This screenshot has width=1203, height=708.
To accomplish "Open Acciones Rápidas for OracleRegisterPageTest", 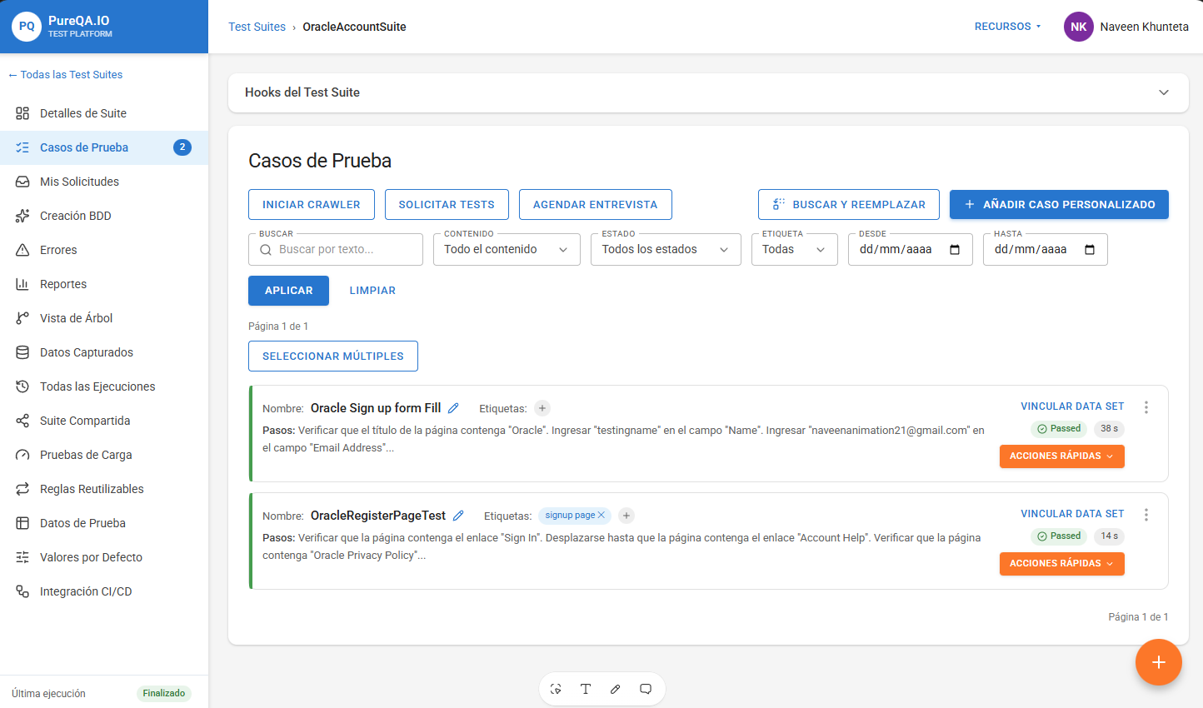I will click(1062, 564).
